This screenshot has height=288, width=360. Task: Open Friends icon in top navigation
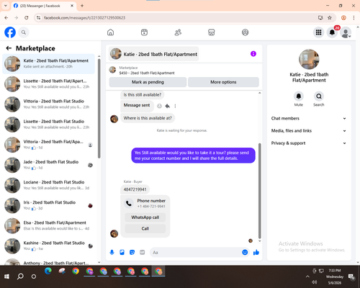point(178,32)
